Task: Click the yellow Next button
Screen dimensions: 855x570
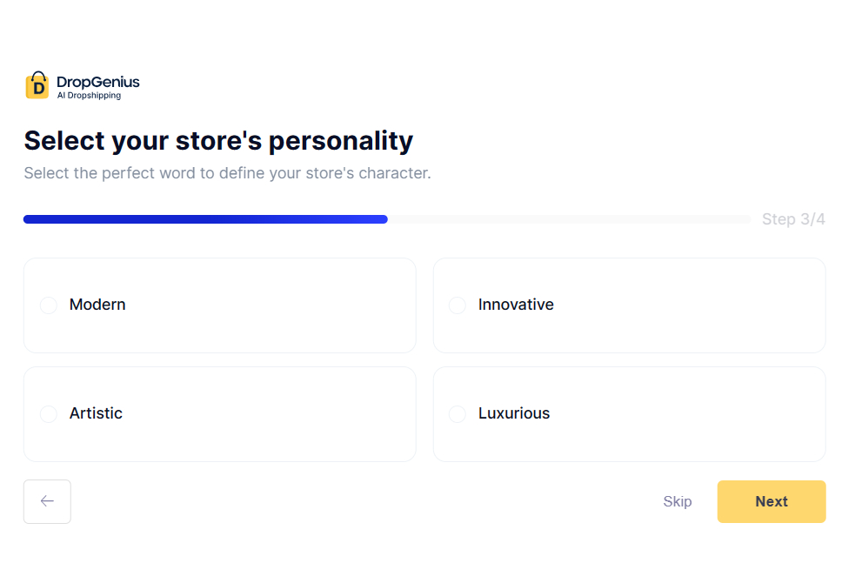Action: [x=771, y=501]
